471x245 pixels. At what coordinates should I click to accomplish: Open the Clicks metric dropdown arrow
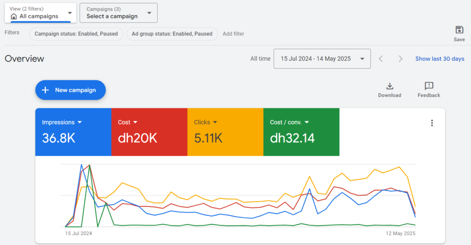[215, 122]
